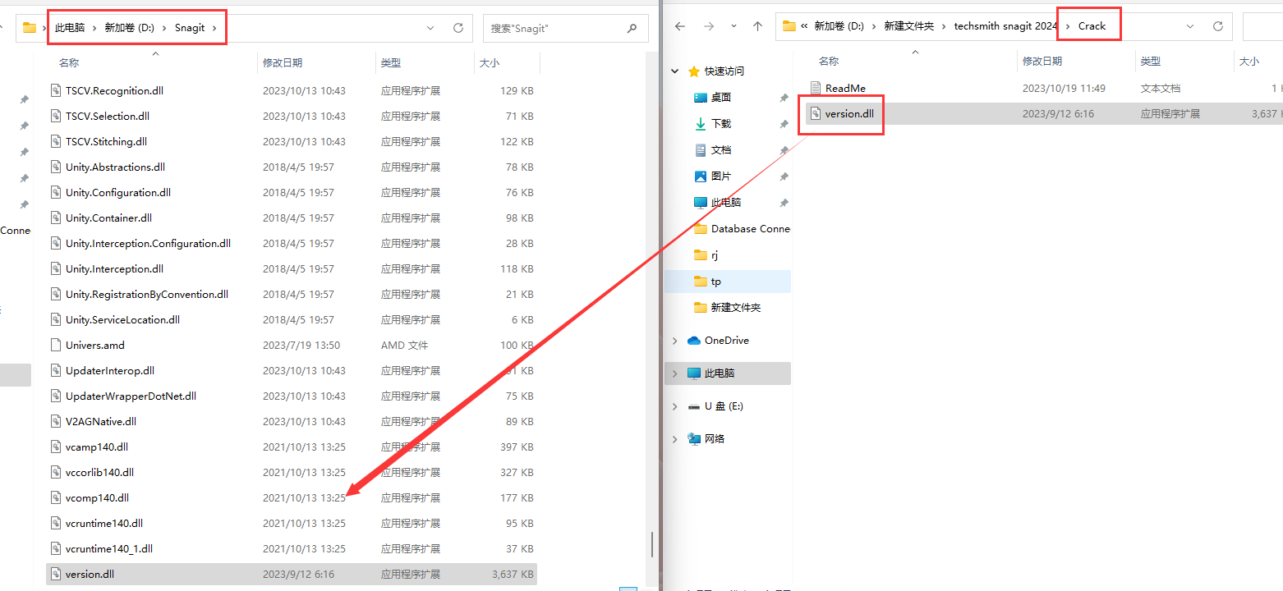The image size is (1283, 591).
Task: Open the rj folder in quick access
Action: pyautogui.click(x=715, y=254)
